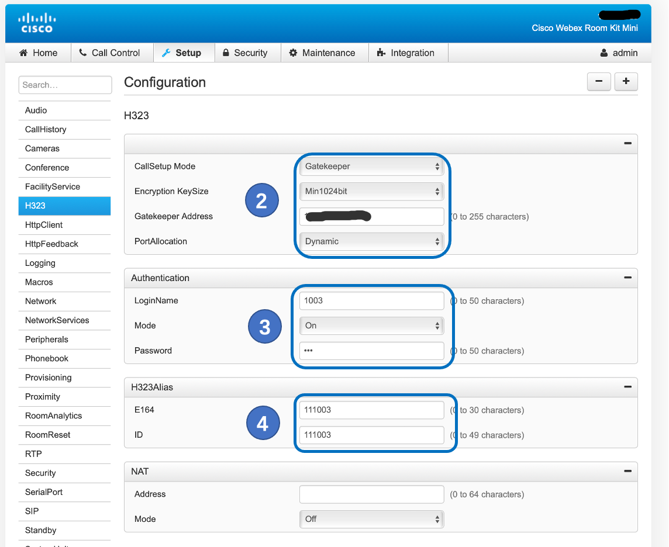Click the Home house icon
Image resolution: width=669 pixels, height=547 pixels.
[x=23, y=53]
